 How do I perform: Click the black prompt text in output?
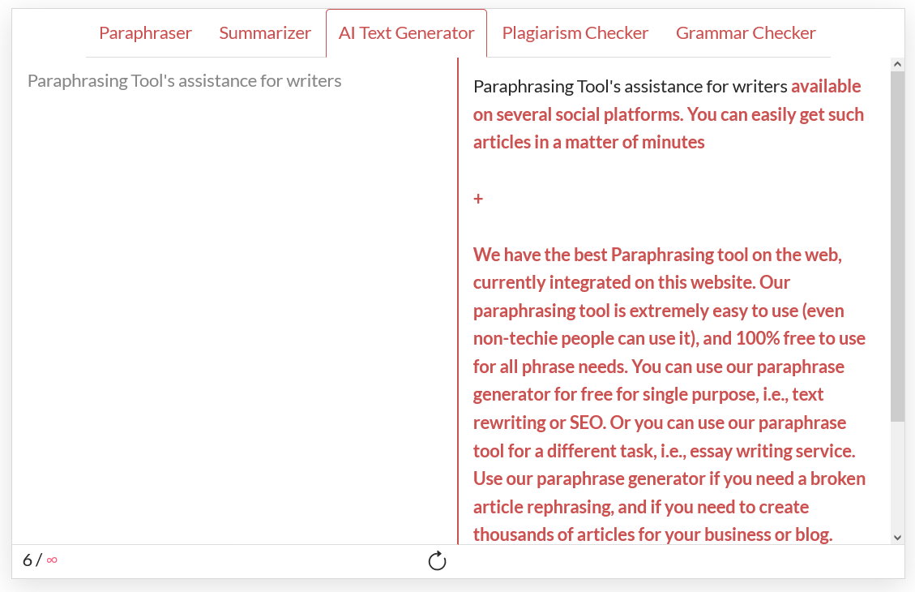click(x=631, y=87)
